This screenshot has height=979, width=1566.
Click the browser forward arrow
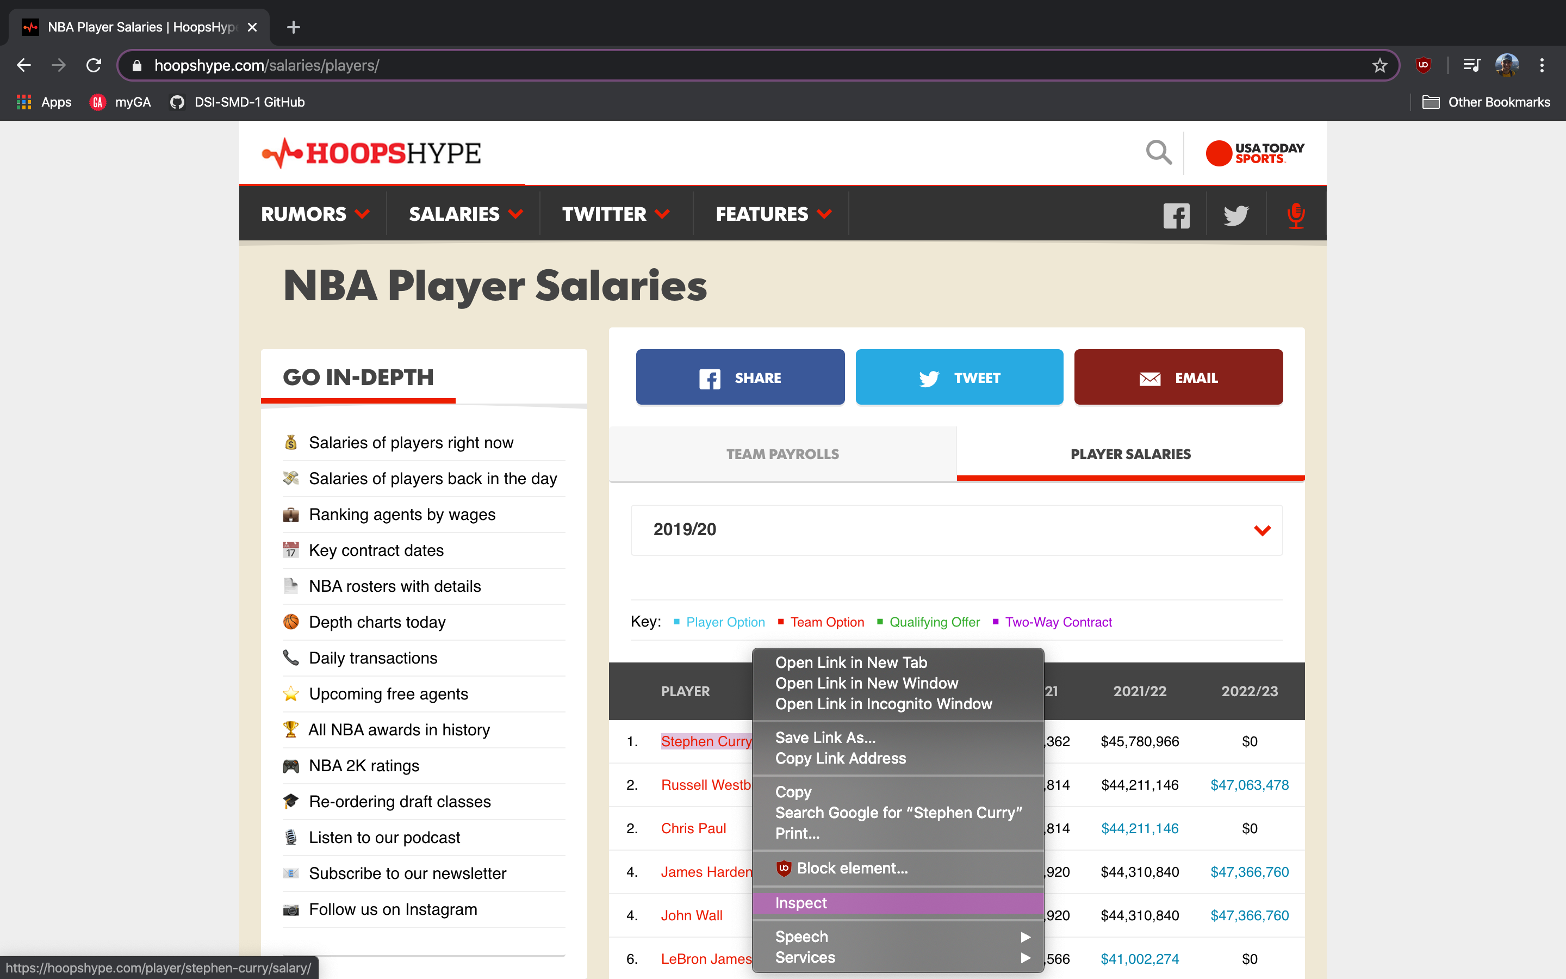pyautogui.click(x=59, y=65)
